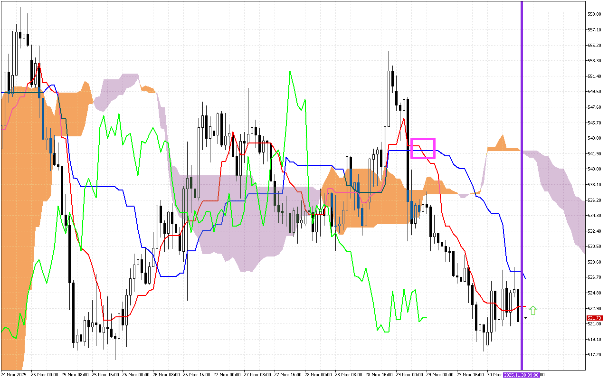The height and width of the screenshot is (380, 608).
Task: Click the 517.20 price axis label
Action: click(x=595, y=354)
